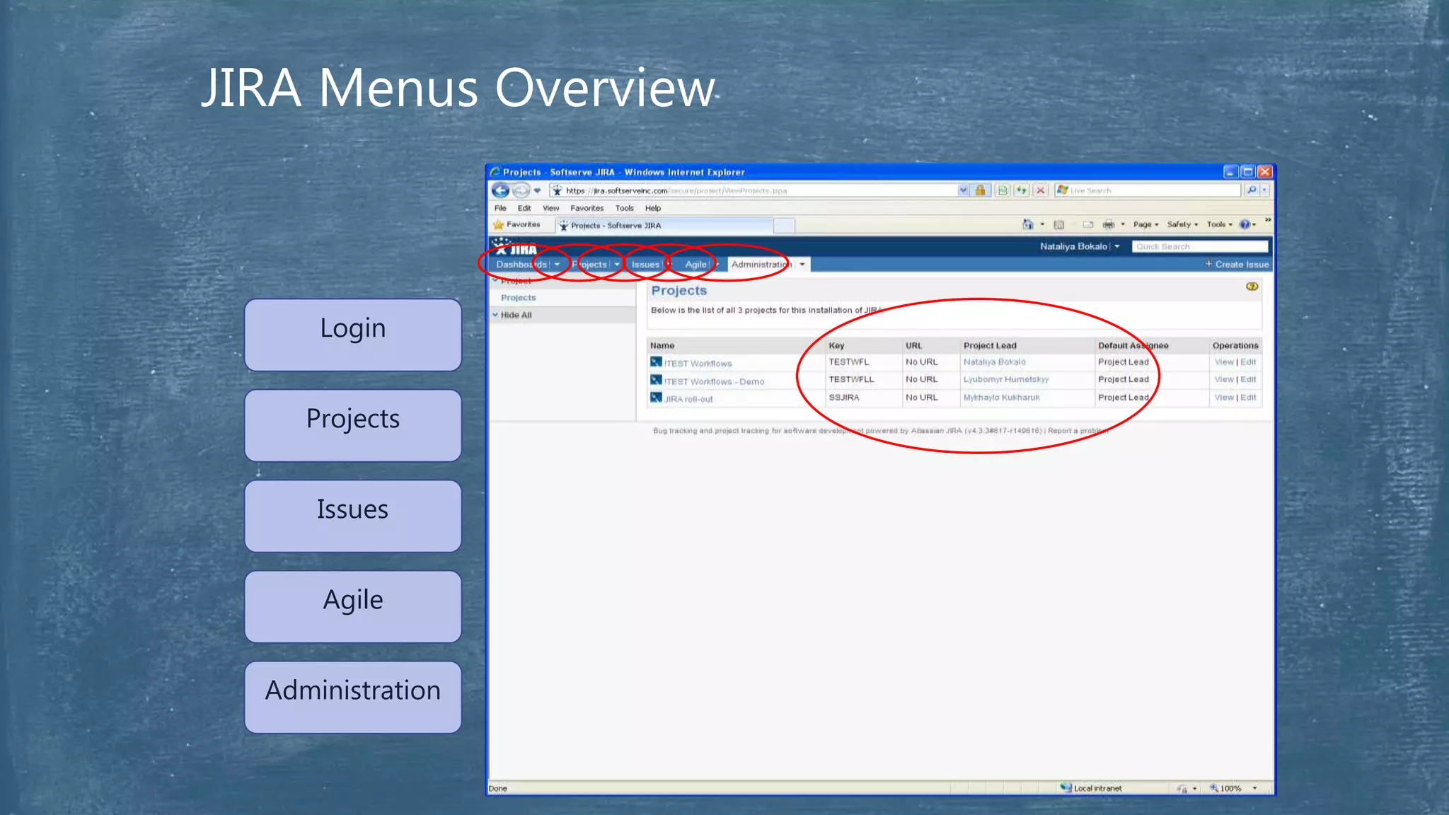1449x815 pixels.
Task: Click the Refresh arrows icon
Action: [1022, 190]
